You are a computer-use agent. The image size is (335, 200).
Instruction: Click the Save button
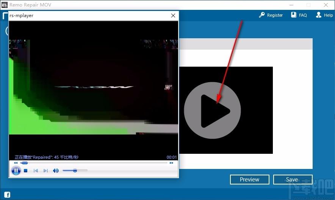pyautogui.click(x=293, y=180)
